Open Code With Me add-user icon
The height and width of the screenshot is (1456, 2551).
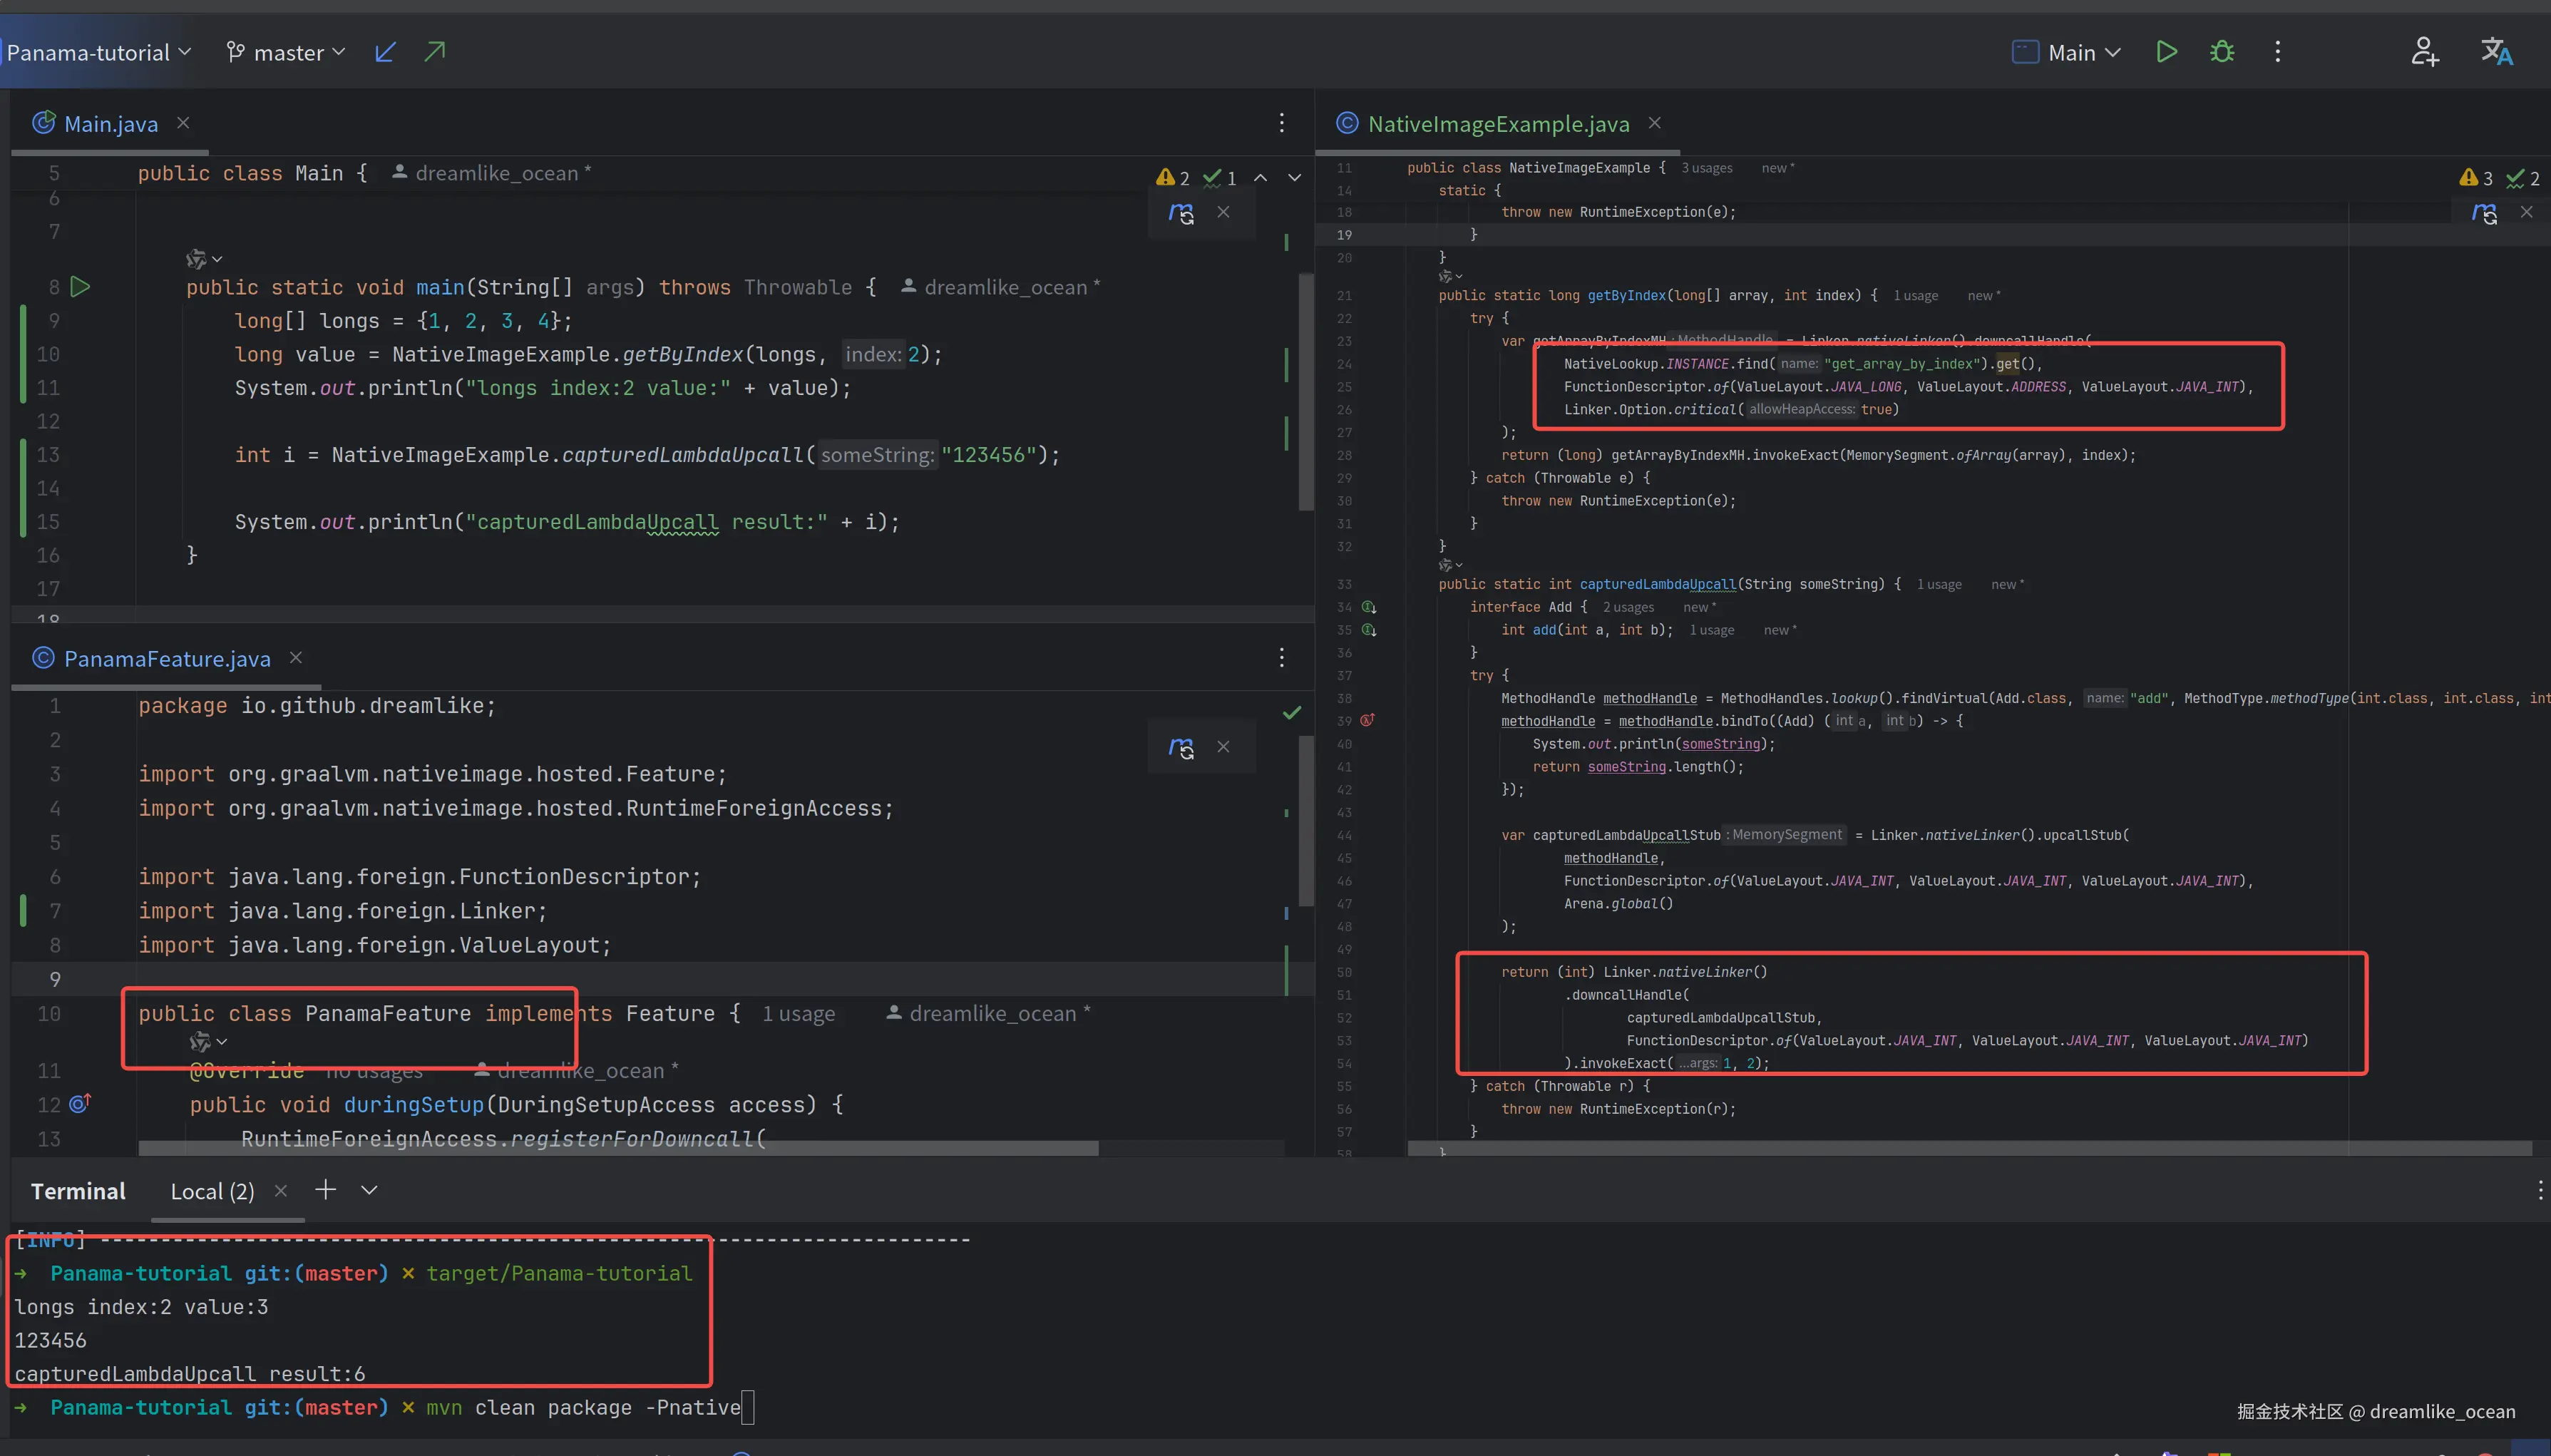(2424, 52)
